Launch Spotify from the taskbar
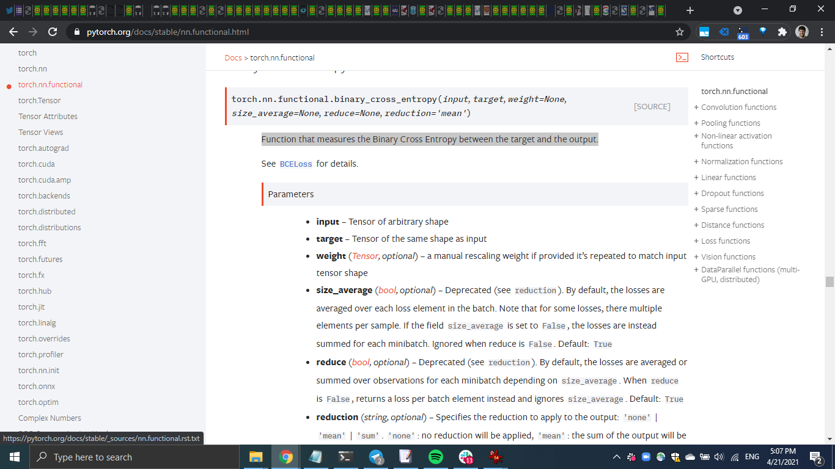The height and width of the screenshot is (469, 835). tap(435, 457)
